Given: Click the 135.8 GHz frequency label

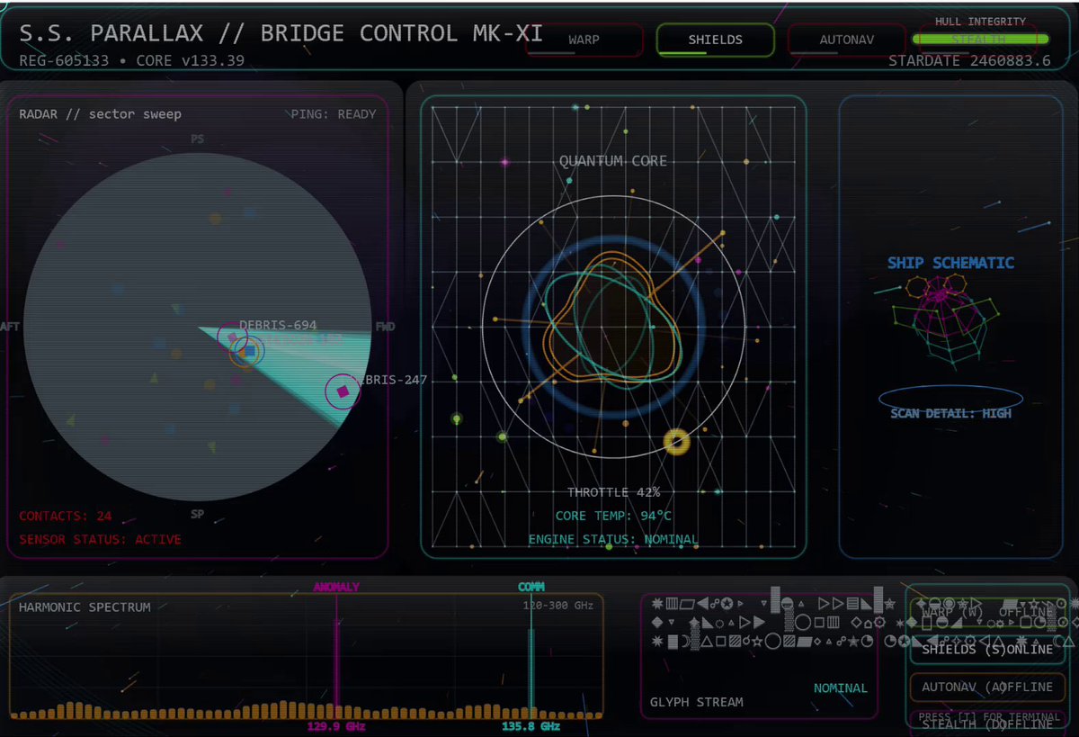Looking at the screenshot, I should coord(531,726).
